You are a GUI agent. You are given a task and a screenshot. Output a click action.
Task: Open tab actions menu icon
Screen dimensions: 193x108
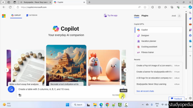[x=15, y=2]
